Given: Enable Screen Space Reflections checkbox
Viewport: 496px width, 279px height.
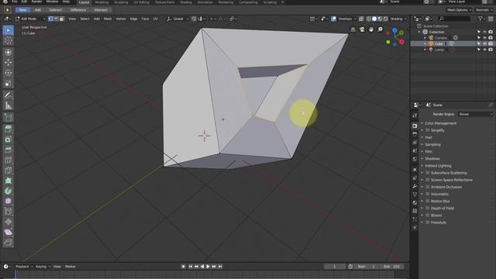Looking at the screenshot, I should 428,180.
